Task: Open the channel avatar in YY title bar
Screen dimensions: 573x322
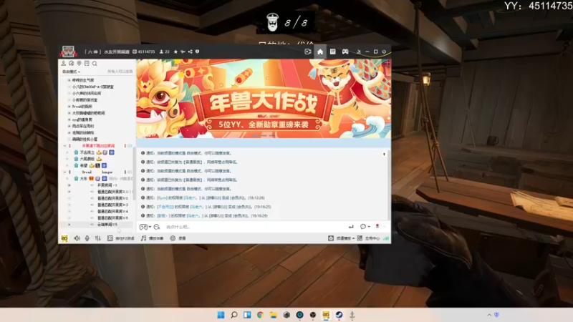Action: (68, 52)
